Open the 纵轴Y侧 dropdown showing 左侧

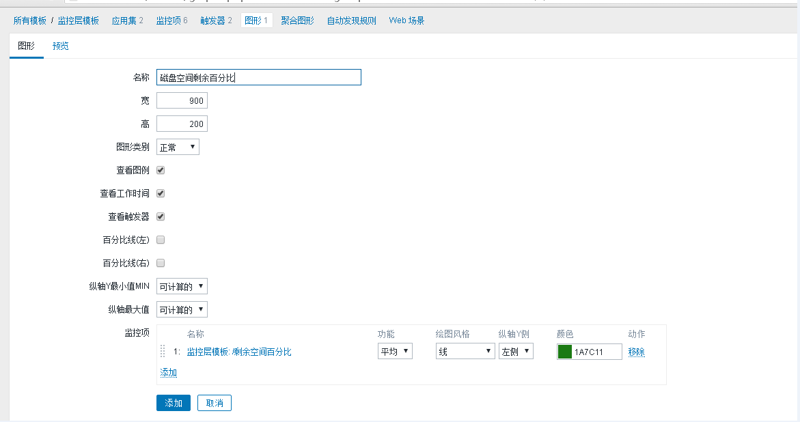coord(516,352)
